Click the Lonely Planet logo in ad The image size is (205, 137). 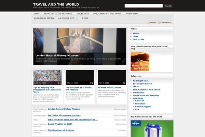point(136,123)
